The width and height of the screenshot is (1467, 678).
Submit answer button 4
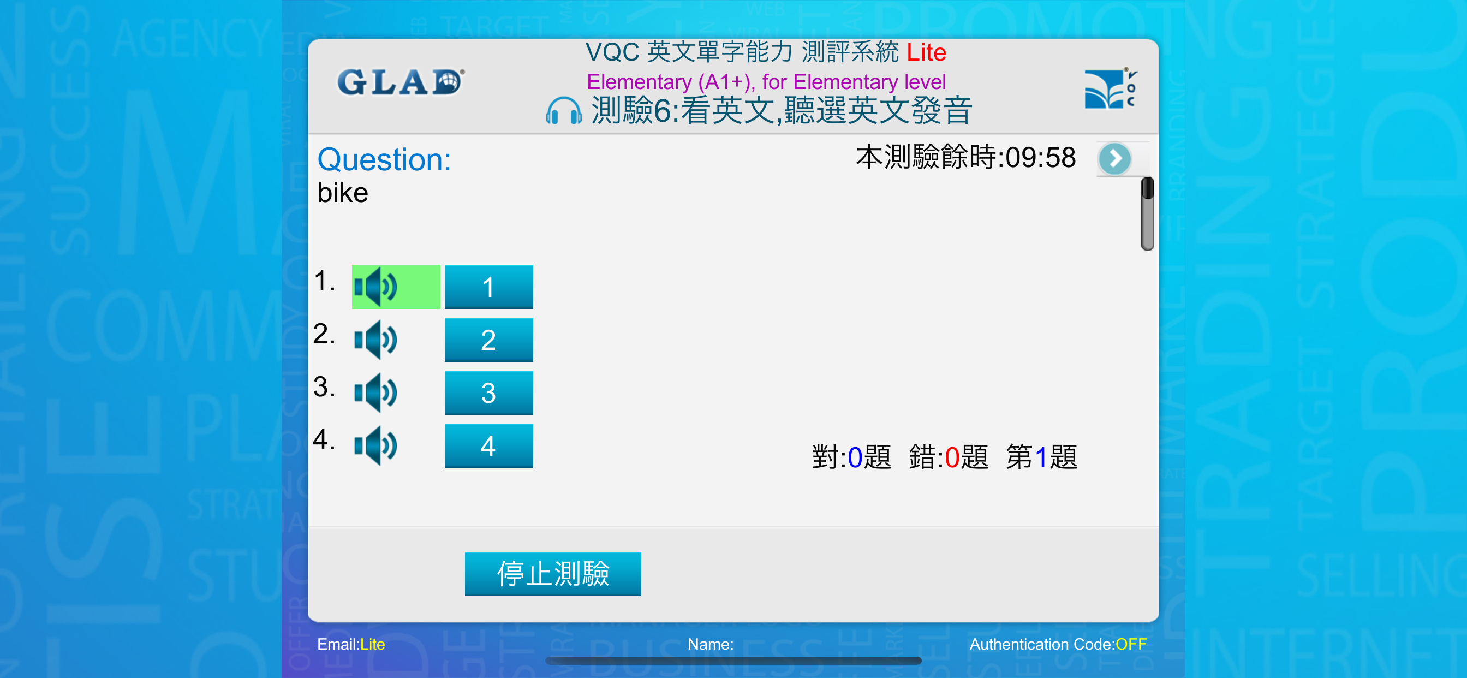(488, 445)
